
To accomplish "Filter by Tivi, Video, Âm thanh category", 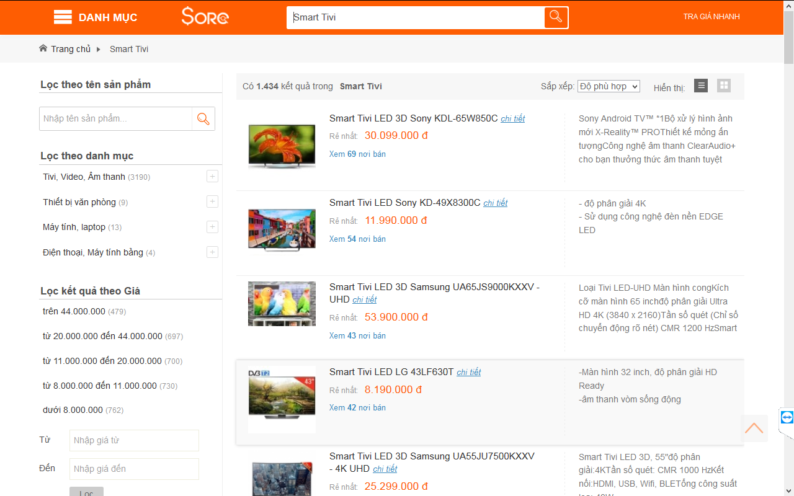I will click(x=84, y=177).
